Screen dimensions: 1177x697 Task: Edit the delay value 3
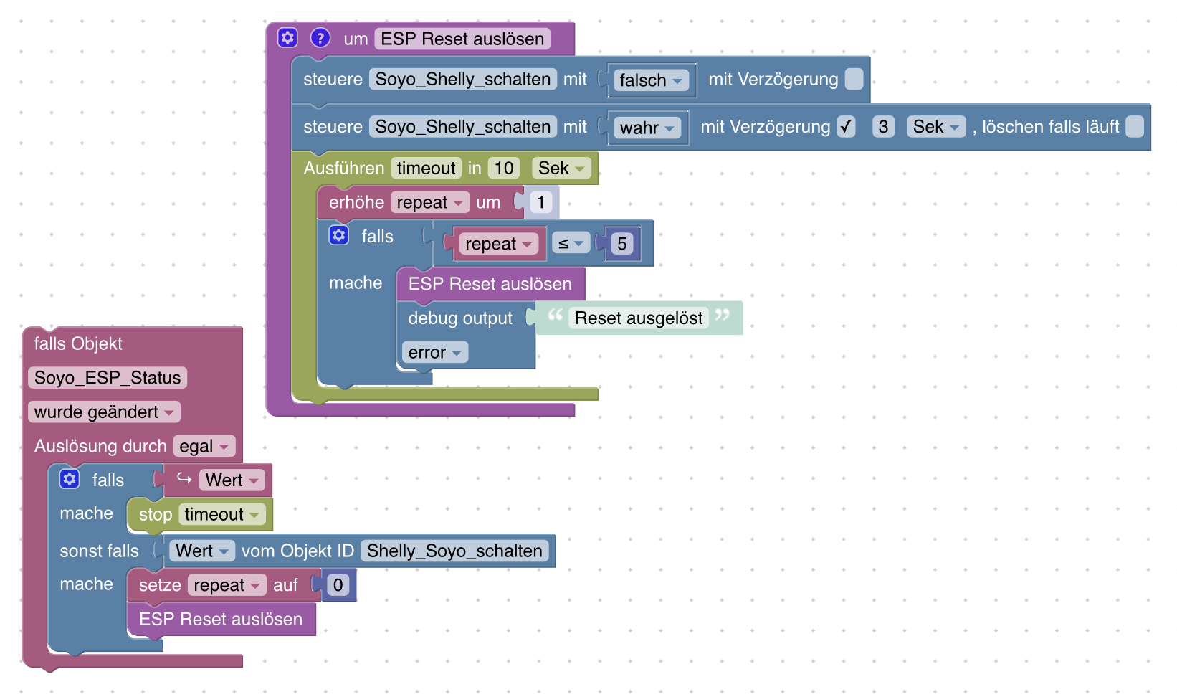[883, 127]
